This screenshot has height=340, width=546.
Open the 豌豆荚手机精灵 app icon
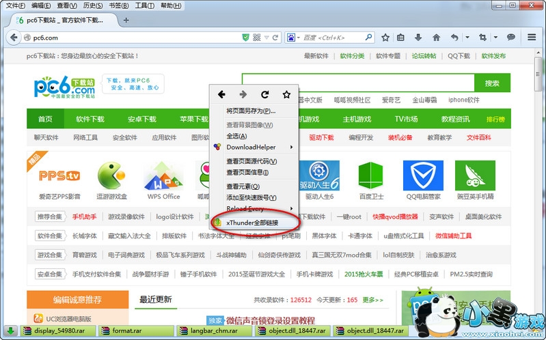point(475,175)
